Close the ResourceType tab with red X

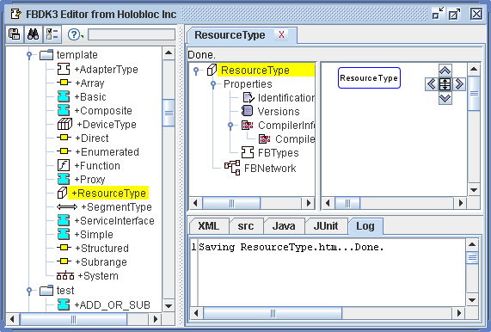(x=281, y=34)
